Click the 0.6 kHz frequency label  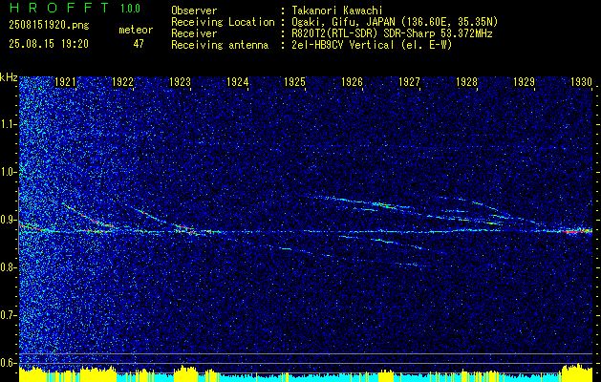(9, 363)
